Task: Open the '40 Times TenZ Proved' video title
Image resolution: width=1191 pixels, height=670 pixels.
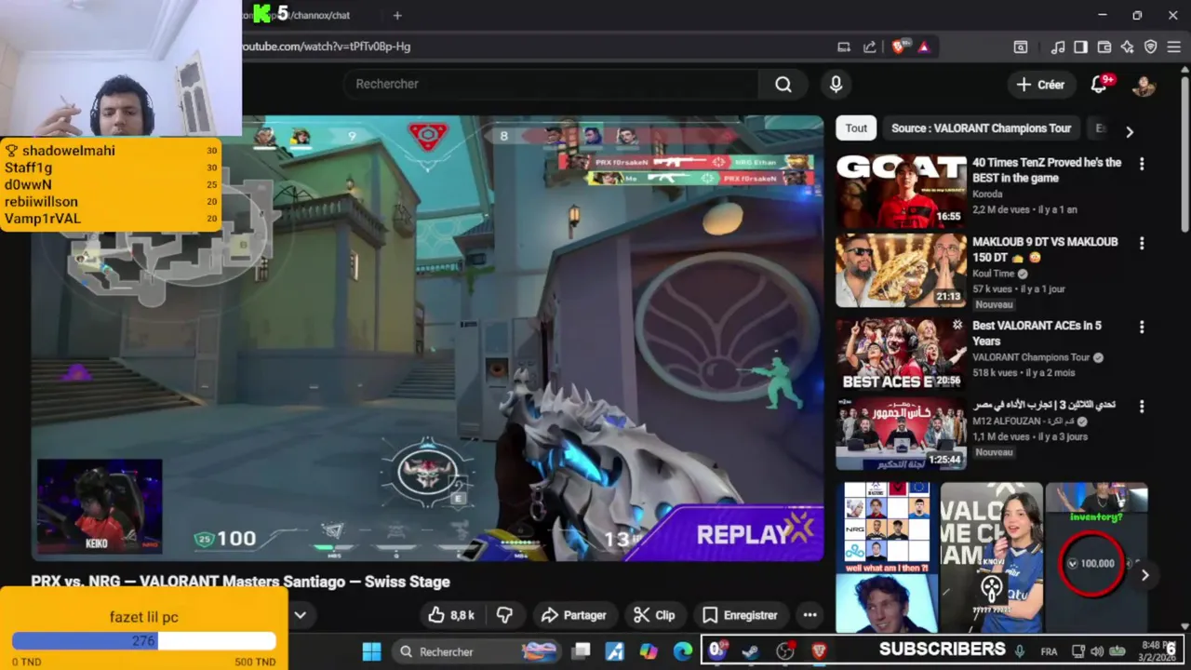Action: (1047, 170)
